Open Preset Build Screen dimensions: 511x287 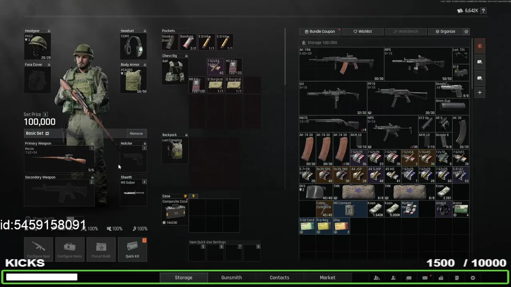tap(101, 250)
